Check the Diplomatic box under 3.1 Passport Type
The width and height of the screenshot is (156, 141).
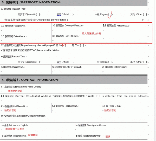pyautogui.click(x=38, y=14)
